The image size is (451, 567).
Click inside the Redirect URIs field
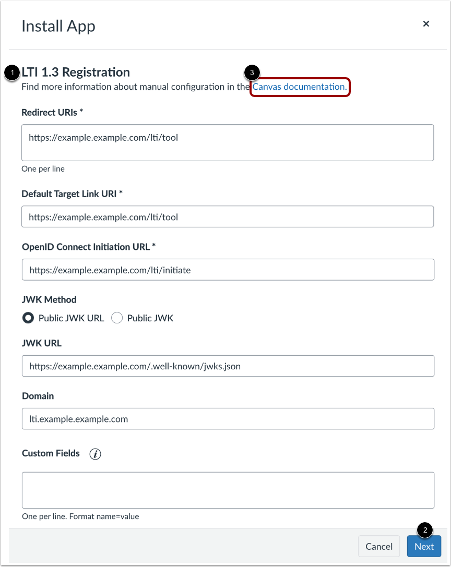pos(228,142)
